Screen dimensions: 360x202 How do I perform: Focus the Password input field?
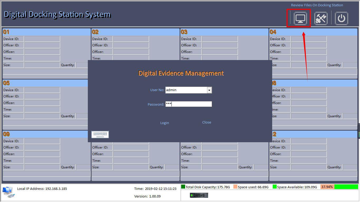[189, 104]
